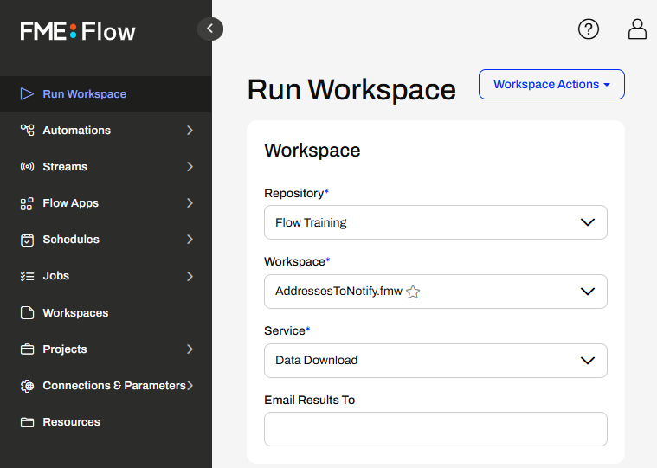Screen dimensions: 657x468
Task: Open the user account icon
Action: coord(637,29)
